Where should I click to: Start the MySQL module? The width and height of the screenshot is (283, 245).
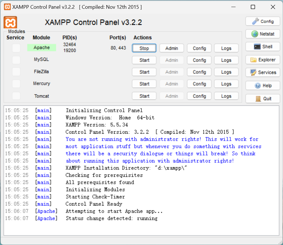144,60
